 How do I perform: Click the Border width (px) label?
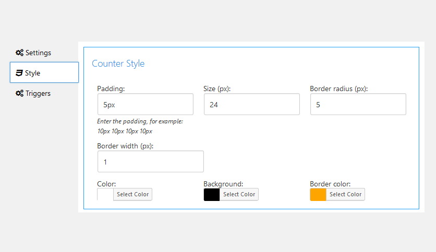(x=125, y=146)
